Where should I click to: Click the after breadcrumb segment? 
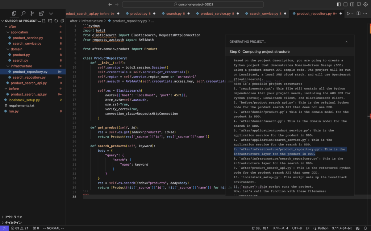(x=74, y=21)
